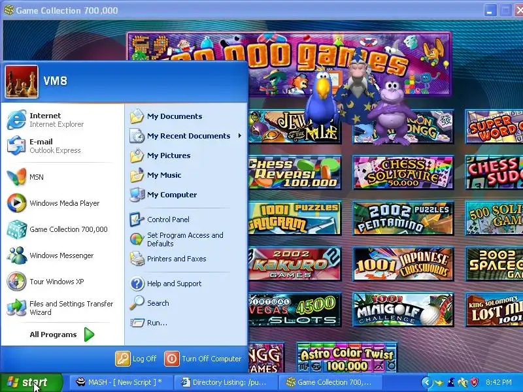Expand My Recent Documents submenu
Image resolution: width=523 pixels, height=392 pixels.
click(x=186, y=136)
